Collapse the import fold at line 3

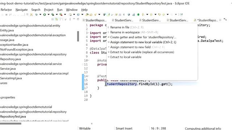coord(88,33)
